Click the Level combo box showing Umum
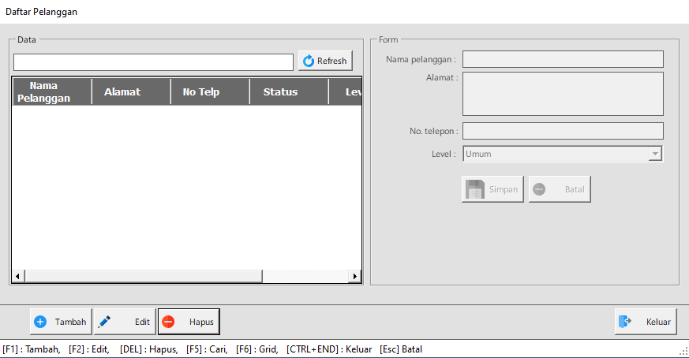Screen dimensions: 689x358 pos(563,154)
